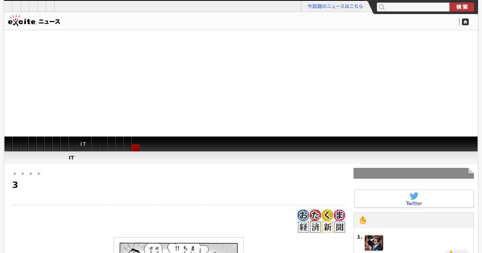Open the manga comic image
This screenshot has height=253, width=482.
[179, 245]
